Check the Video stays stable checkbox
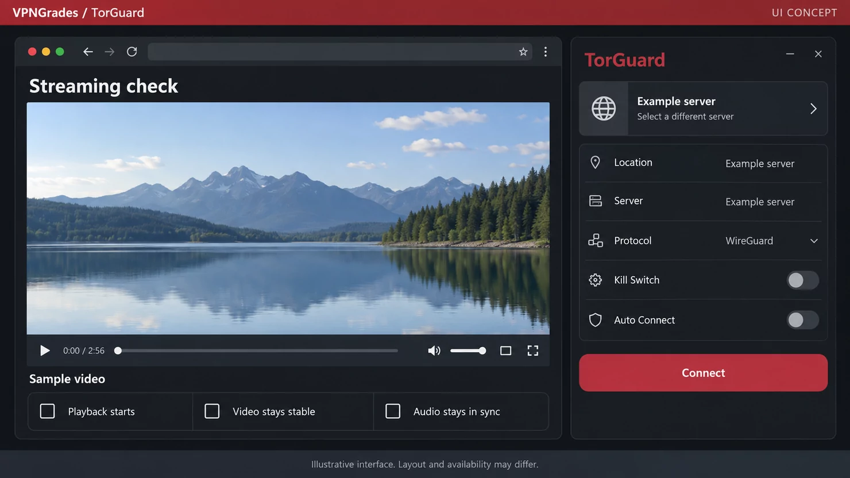The image size is (850, 478). (x=212, y=411)
